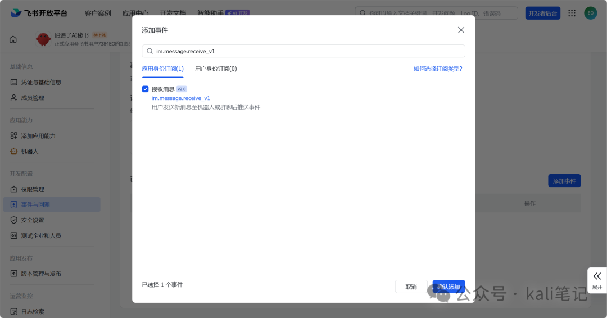
Task: Click 日志检索 sidebar icon
Action: [x=14, y=311]
